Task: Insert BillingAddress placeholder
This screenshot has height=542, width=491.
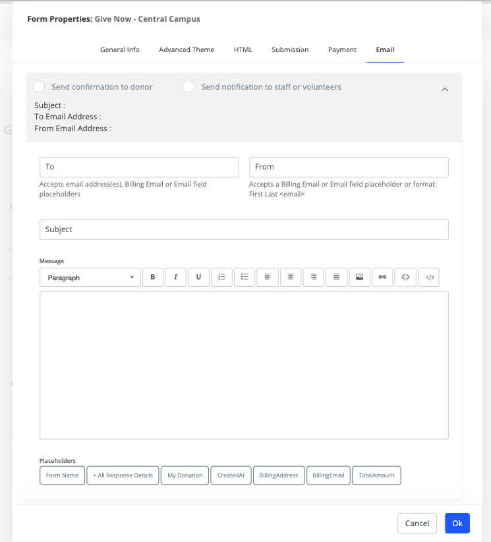Action: pyautogui.click(x=279, y=475)
